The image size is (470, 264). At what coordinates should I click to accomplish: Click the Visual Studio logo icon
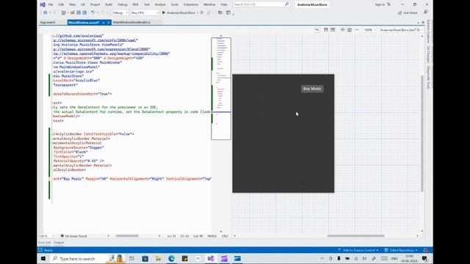point(43,4)
